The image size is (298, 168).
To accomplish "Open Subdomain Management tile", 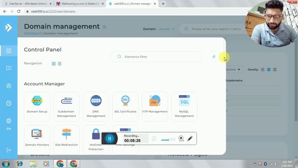I will point(67,106).
